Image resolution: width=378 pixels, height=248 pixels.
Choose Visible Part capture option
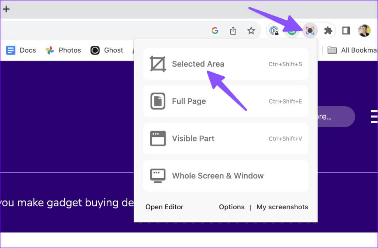coord(226,139)
